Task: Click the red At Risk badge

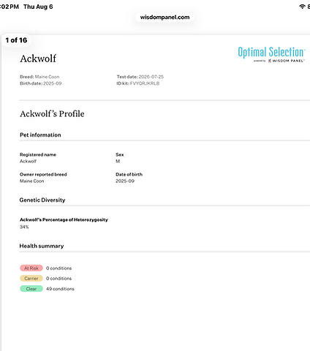Action: click(x=31, y=268)
